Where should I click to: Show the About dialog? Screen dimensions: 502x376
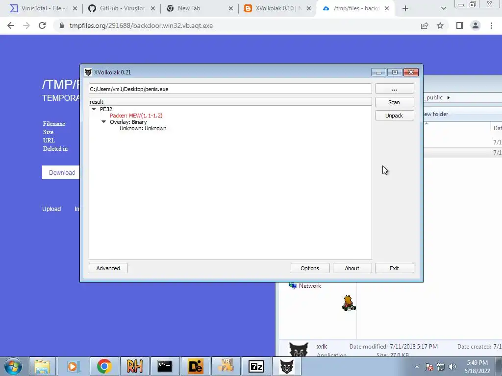[x=352, y=268]
